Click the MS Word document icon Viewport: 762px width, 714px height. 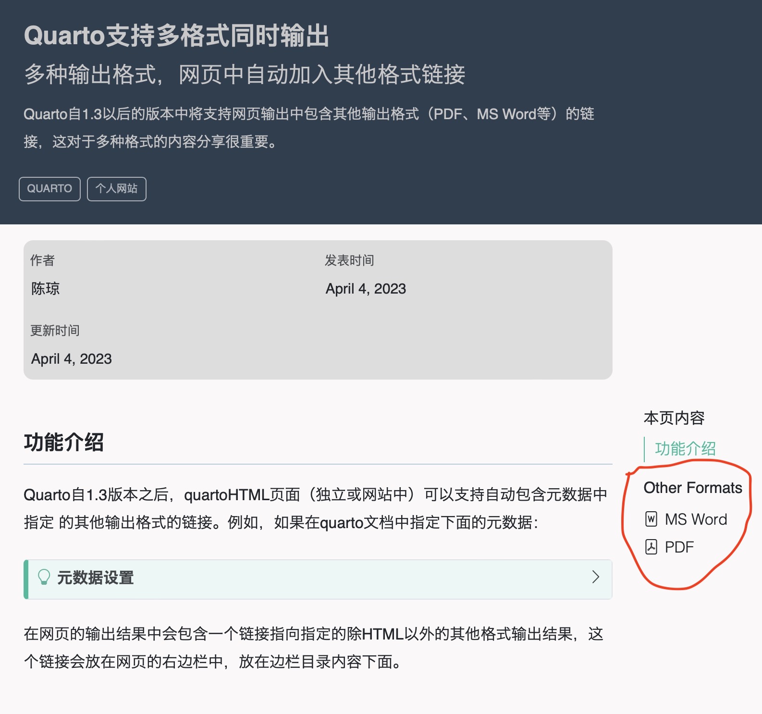tap(651, 519)
